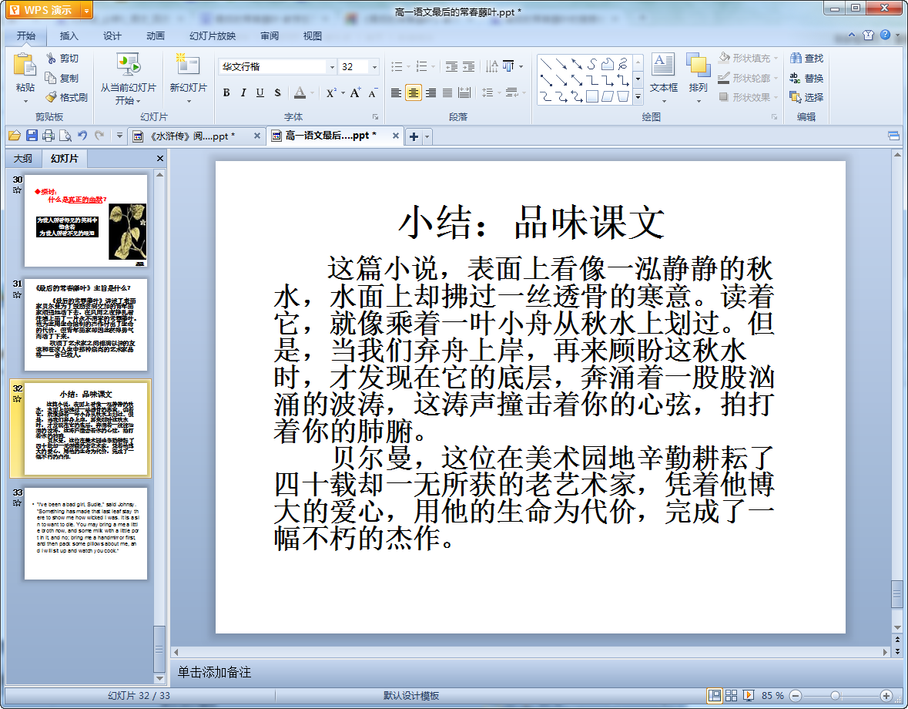Image resolution: width=908 pixels, height=709 pixels.
Task: Open the Animation (动画) ribbon tab
Action: coord(156,36)
